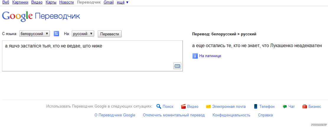Viewport: 328px width, 127px height.
Task: Open the Новости top navigation item
Action: 66,3
